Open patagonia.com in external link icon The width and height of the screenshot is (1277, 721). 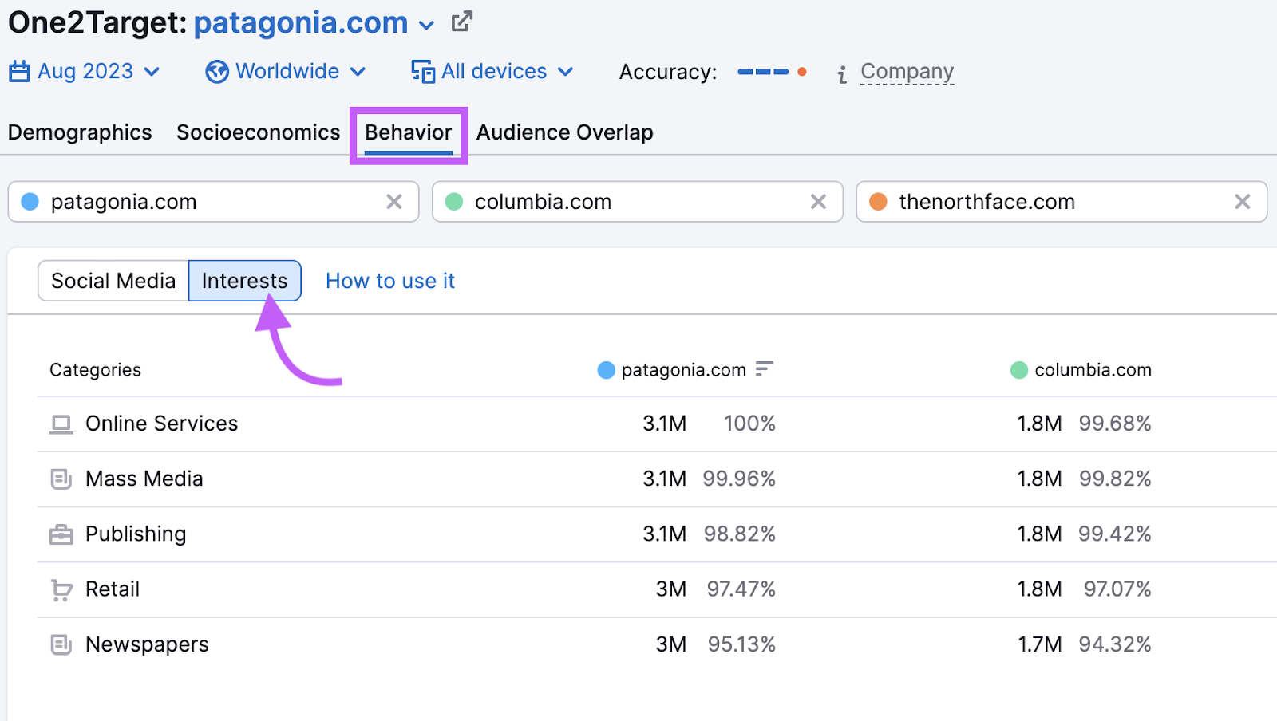pyautogui.click(x=462, y=22)
